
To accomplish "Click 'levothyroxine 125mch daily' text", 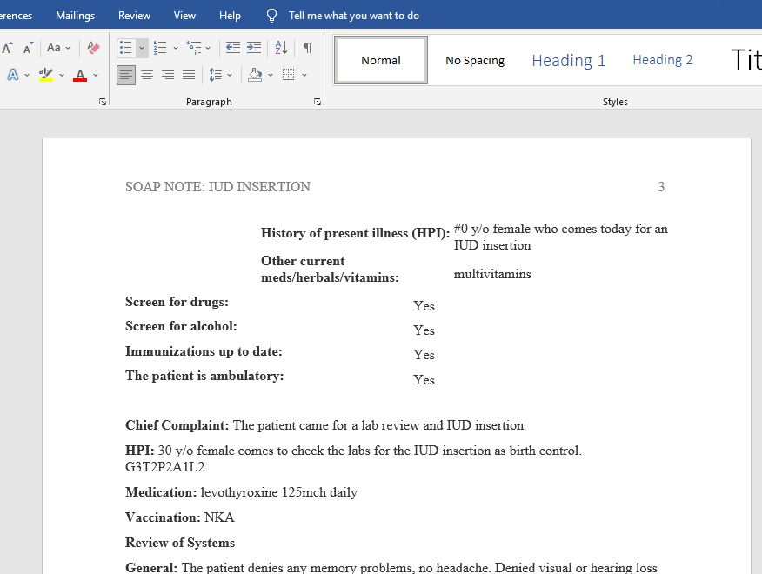I will click(279, 492).
